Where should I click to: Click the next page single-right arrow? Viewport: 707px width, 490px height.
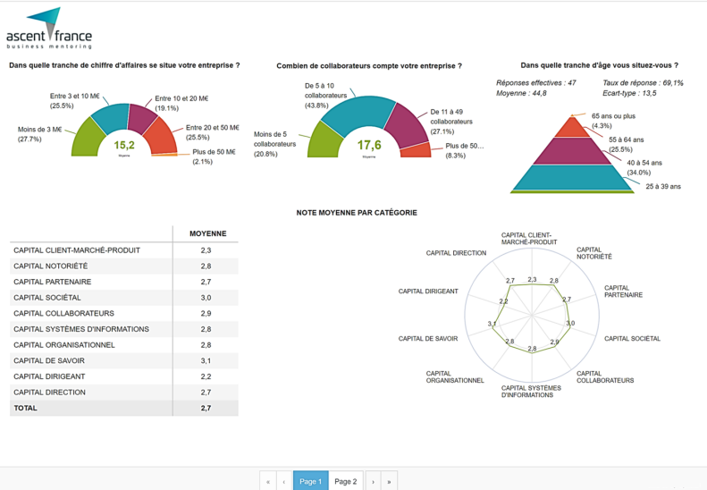tap(373, 481)
